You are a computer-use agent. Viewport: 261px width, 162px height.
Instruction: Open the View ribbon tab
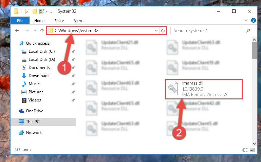(x=78, y=21)
